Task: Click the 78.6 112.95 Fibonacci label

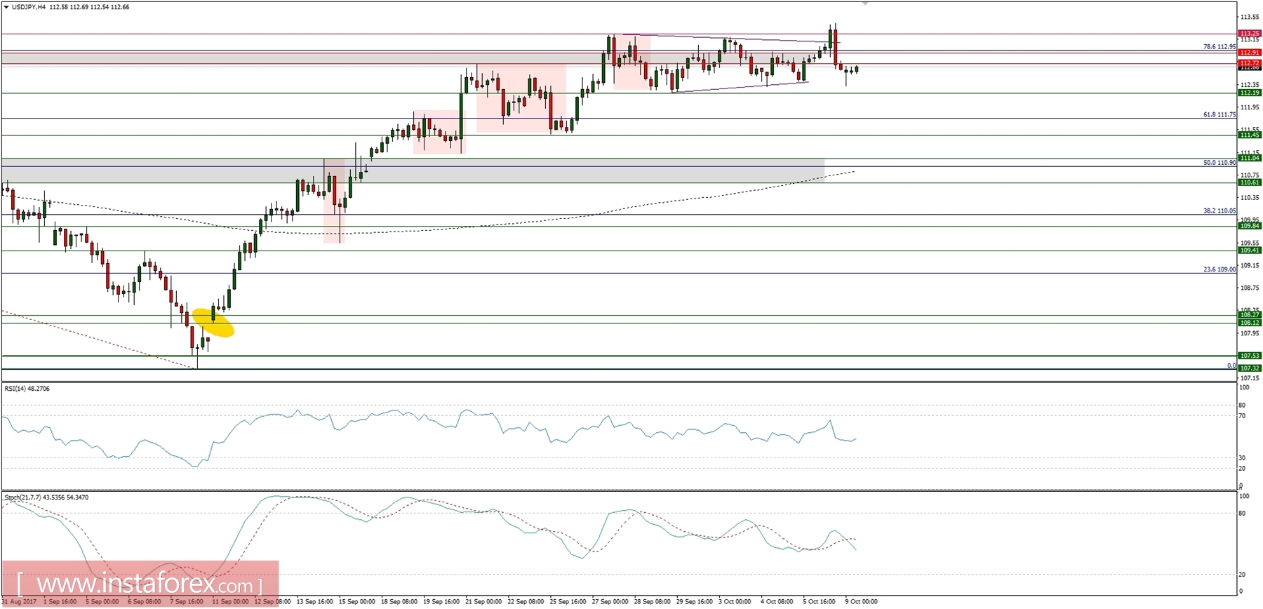Action: coord(1219,47)
